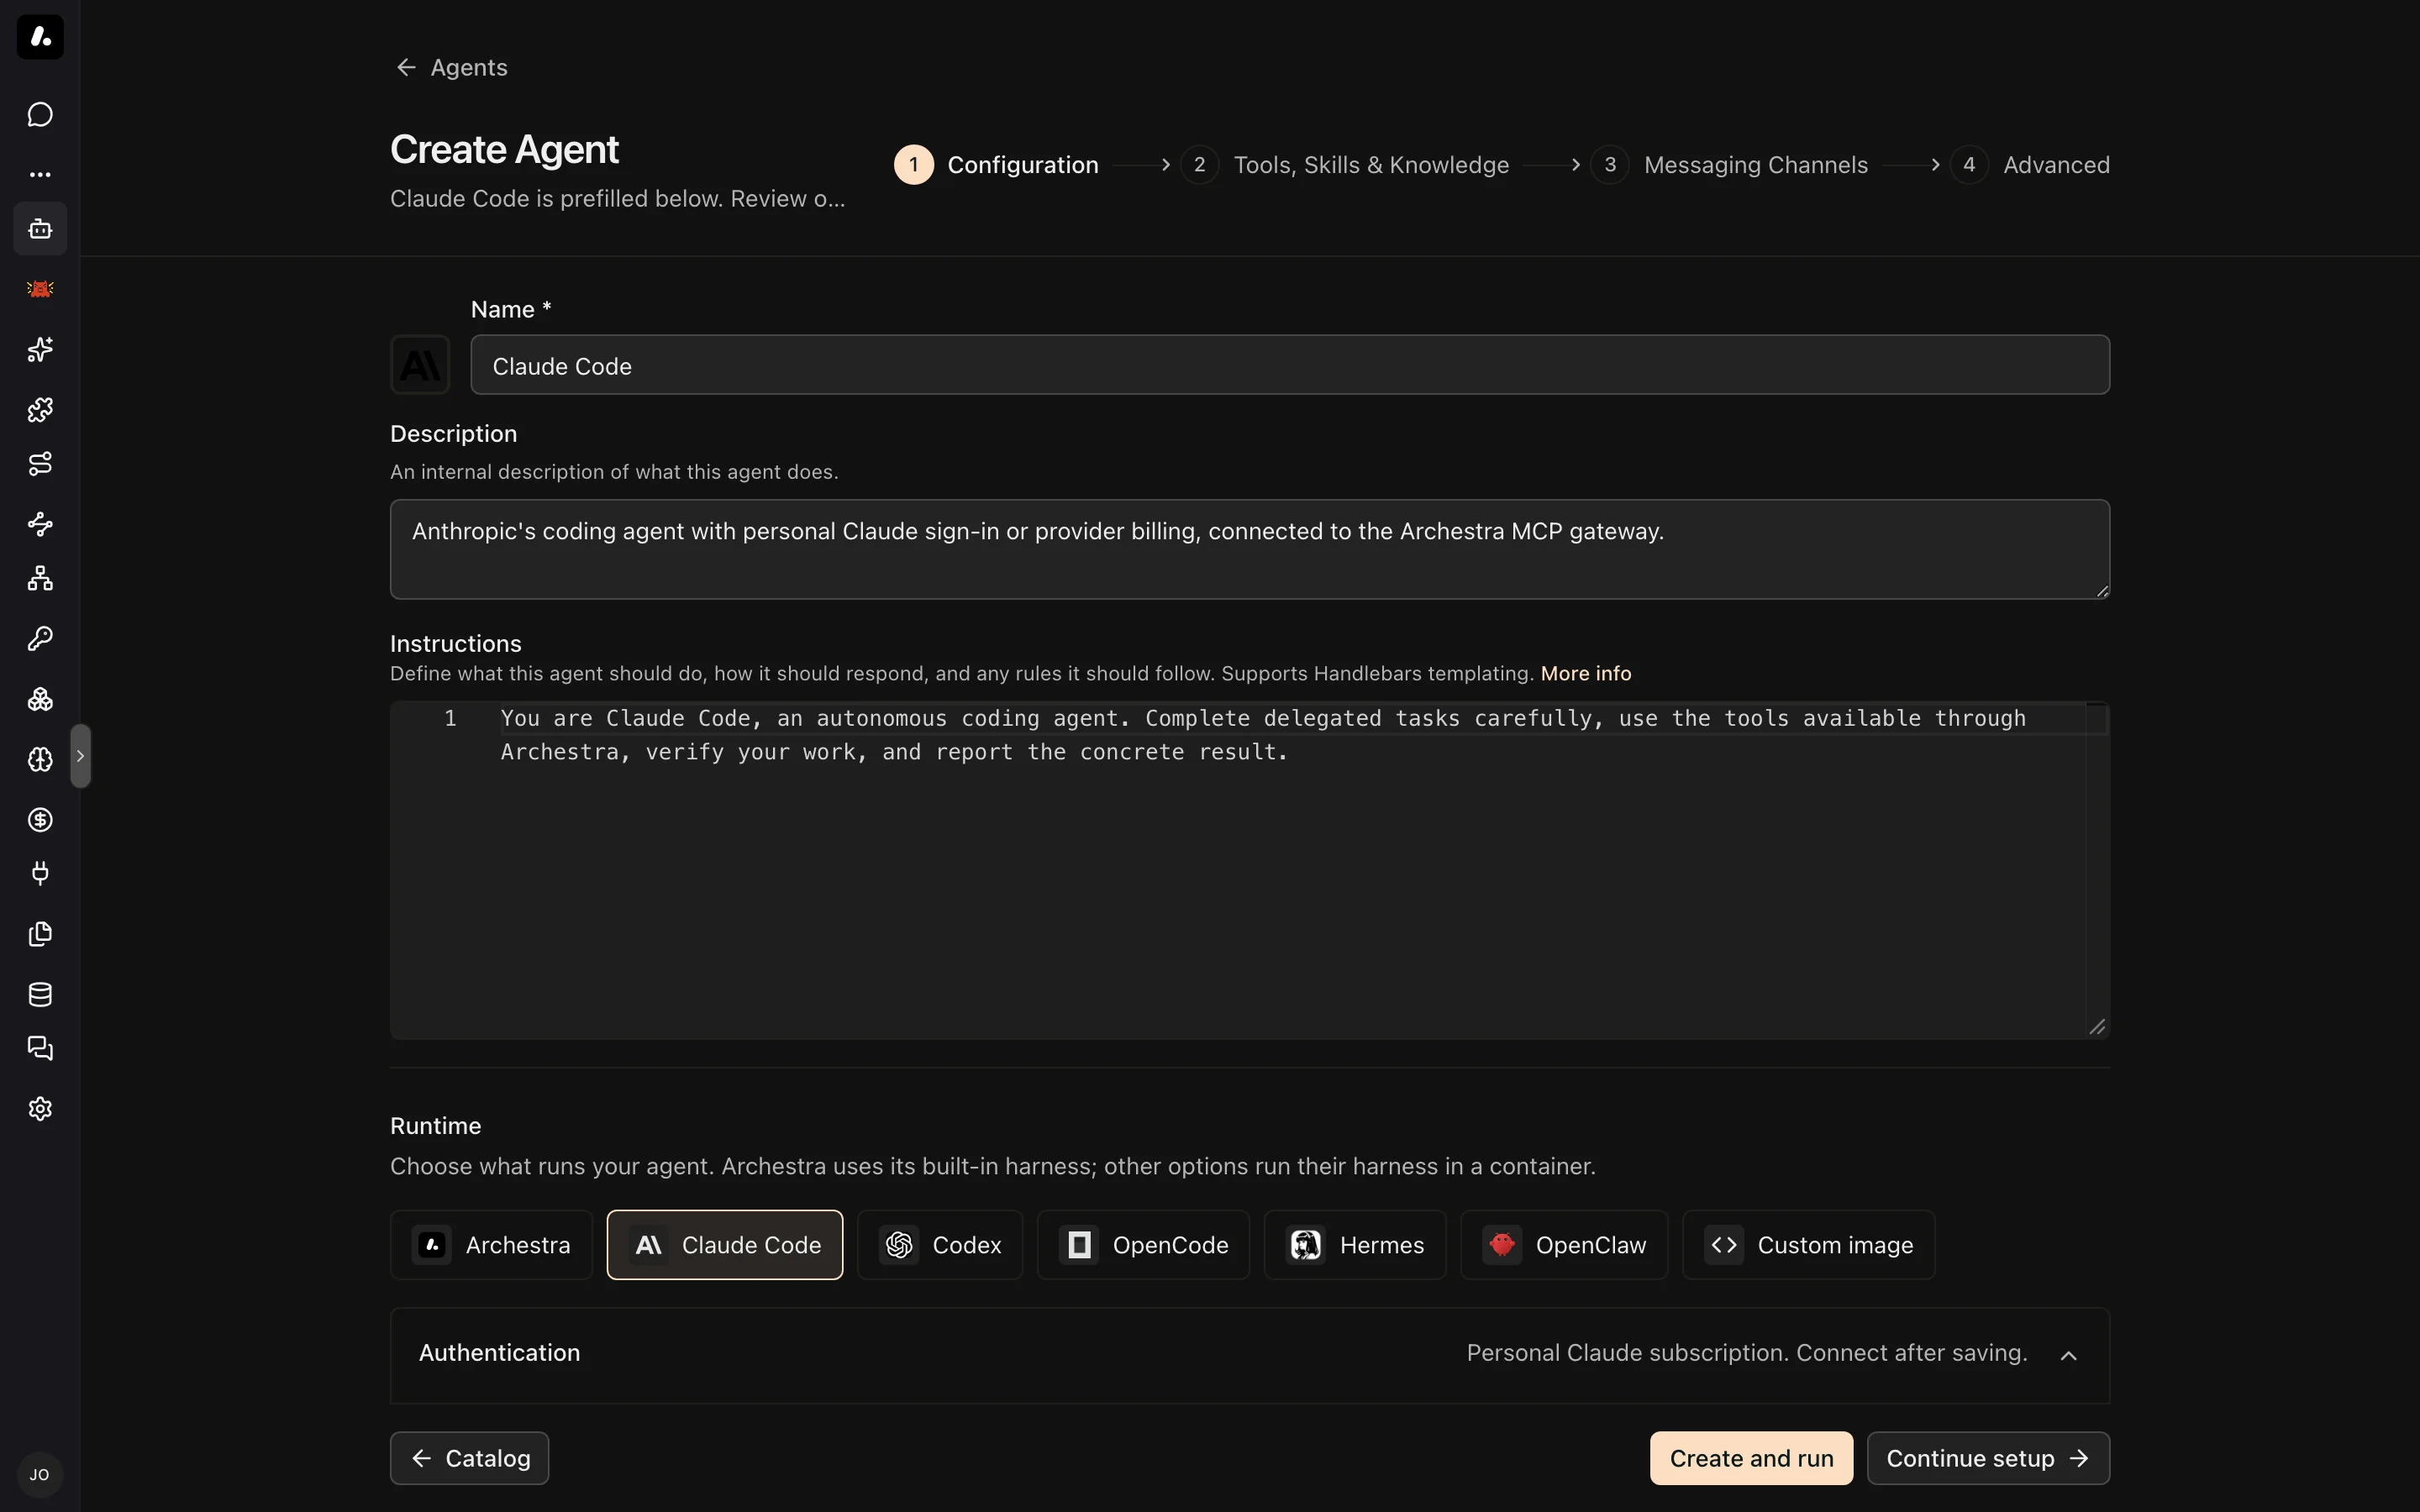
Task: Click the 'Personal Claude subscription. Connect after saving.' text
Action: pos(1747,1353)
